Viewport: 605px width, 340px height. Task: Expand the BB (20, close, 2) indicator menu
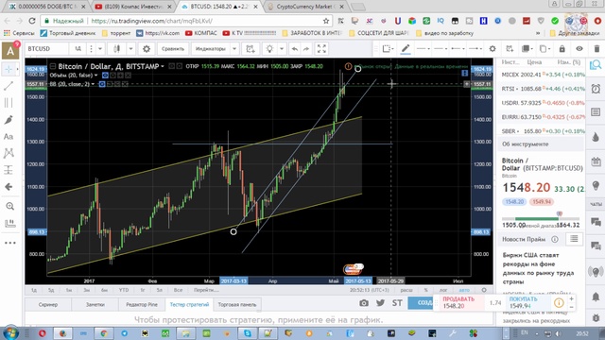(x=93, y=84)
